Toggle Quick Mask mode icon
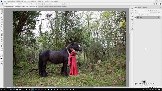Screen dimensions: 162x91 point(2,62)
